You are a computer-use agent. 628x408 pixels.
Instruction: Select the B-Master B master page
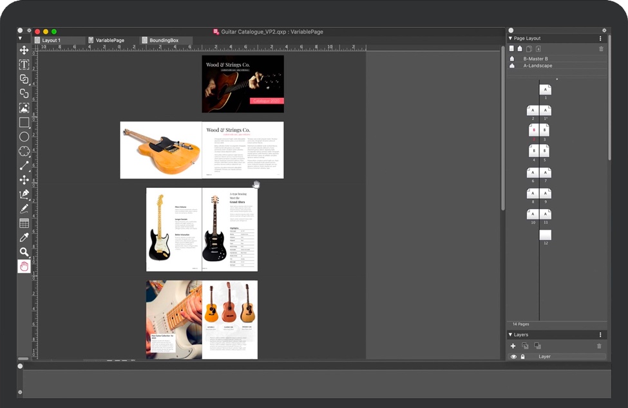[535, 59]
